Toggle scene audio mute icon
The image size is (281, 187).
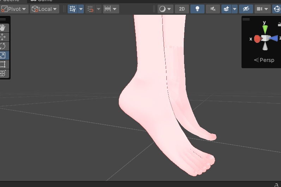tap(213, 9)
